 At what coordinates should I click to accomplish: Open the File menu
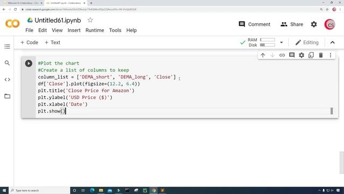point(30,30)
